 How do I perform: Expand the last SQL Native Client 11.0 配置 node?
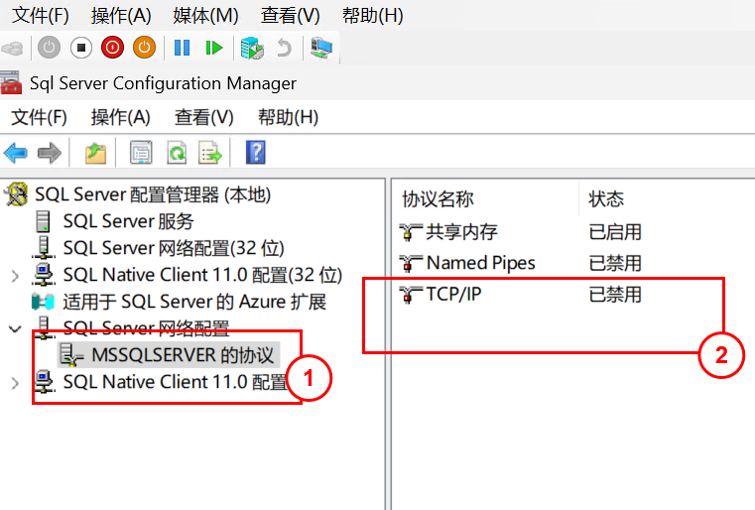(14, 382)
